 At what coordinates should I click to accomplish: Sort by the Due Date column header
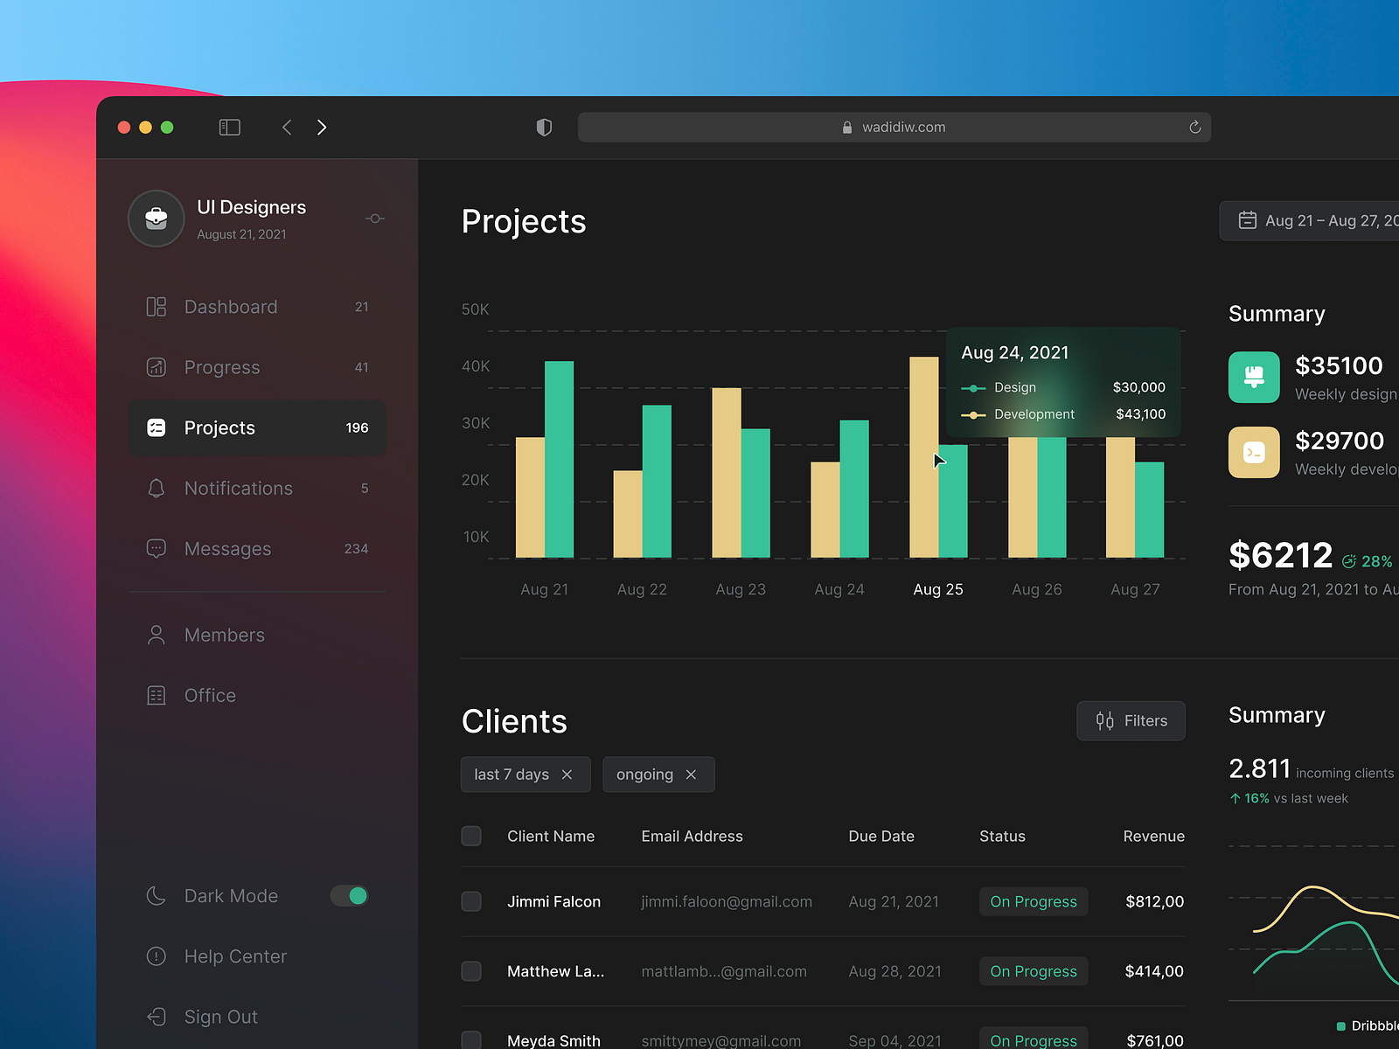(x=881, y=837)
